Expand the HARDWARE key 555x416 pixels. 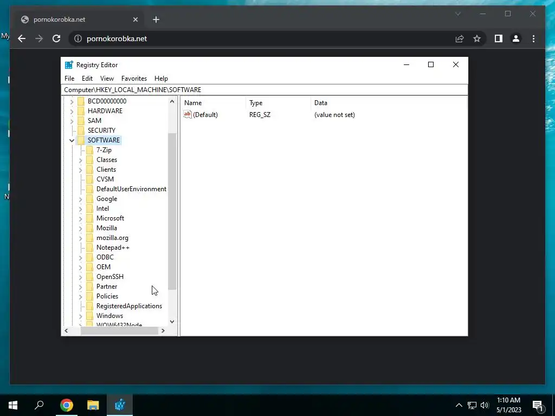pyautogui.click(x=72, y=111)
